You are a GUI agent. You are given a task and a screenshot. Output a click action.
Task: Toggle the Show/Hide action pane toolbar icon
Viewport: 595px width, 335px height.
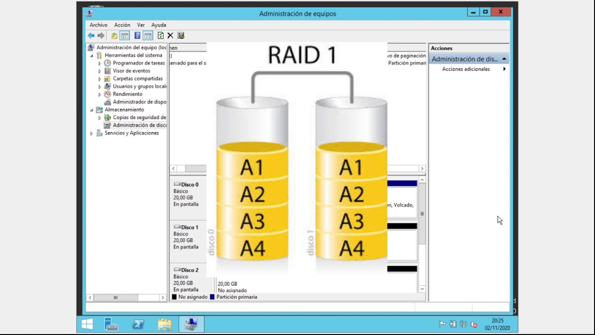[x=148, y=35]
